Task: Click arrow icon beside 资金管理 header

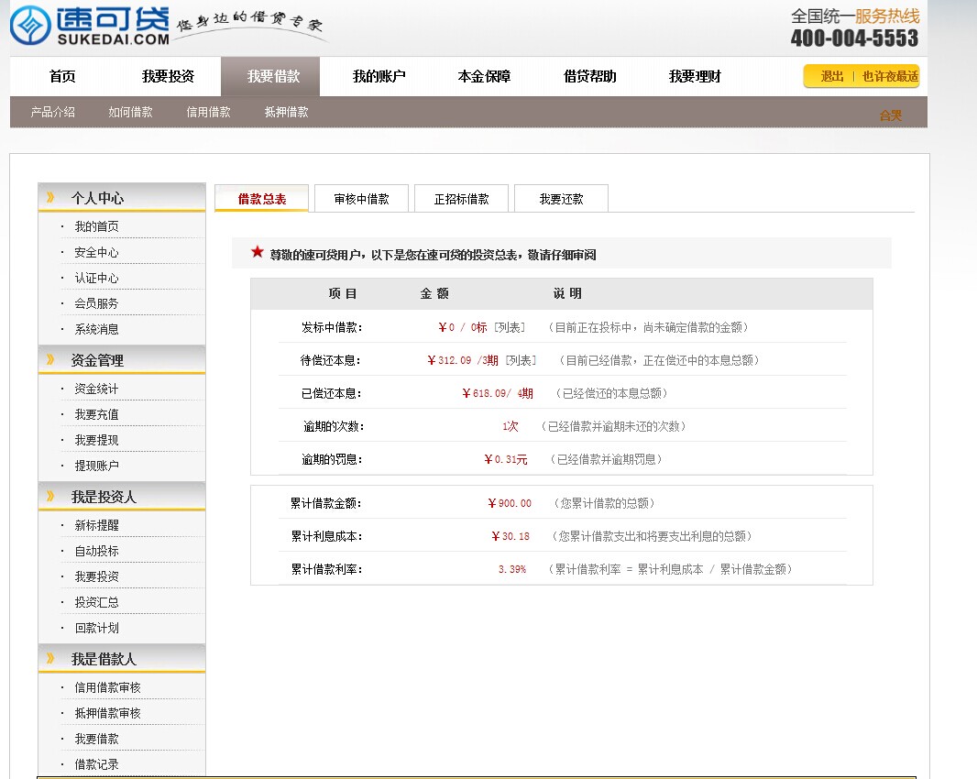Action: pyautogui.click(x=49, y=360)
